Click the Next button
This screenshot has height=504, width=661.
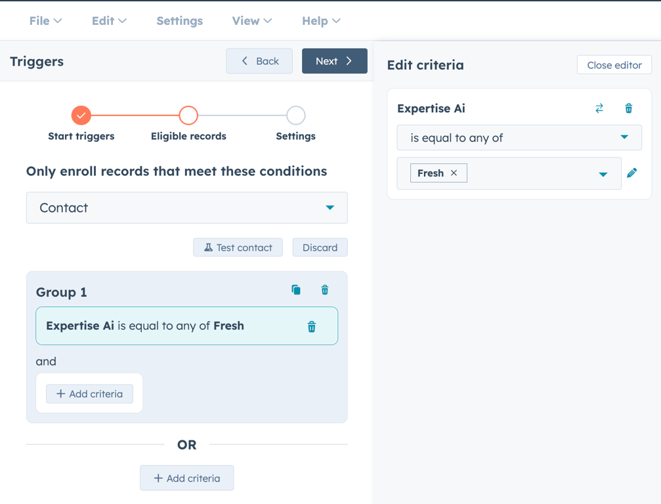[334, 61]
